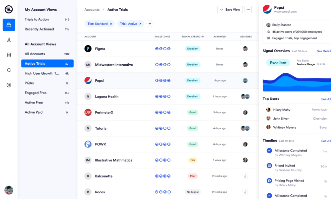Select the Tutoria account row
Screen dimensions: 335x199
pyautogui.click(x=168, y=128)
